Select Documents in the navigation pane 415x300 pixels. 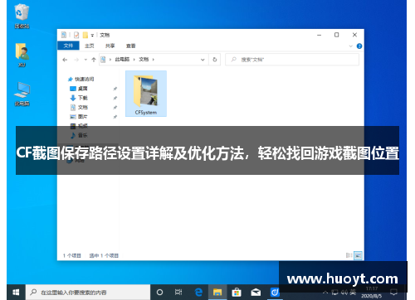79,108
